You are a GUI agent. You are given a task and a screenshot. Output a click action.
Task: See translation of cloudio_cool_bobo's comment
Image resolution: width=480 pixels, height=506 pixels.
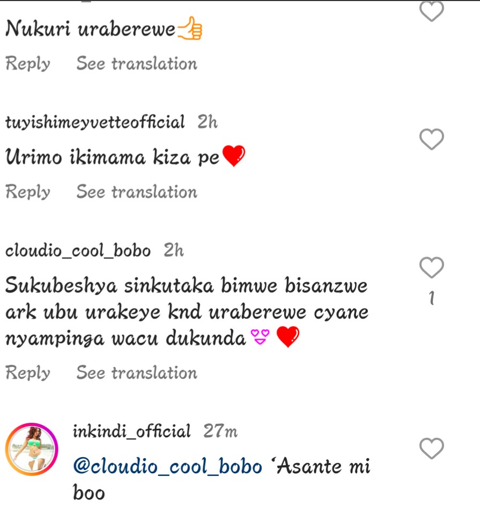click(137, 372)
